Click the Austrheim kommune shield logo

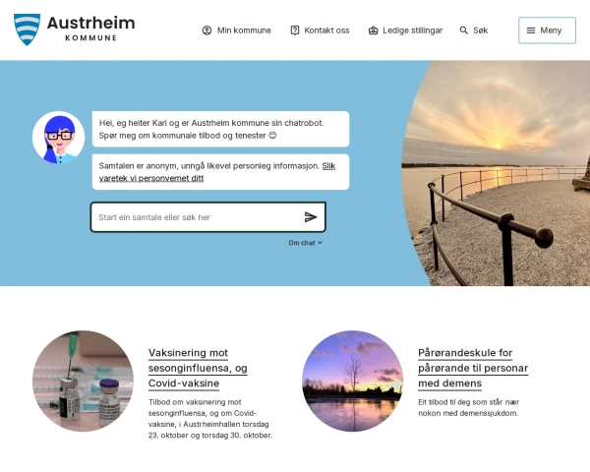click(27, 29)
